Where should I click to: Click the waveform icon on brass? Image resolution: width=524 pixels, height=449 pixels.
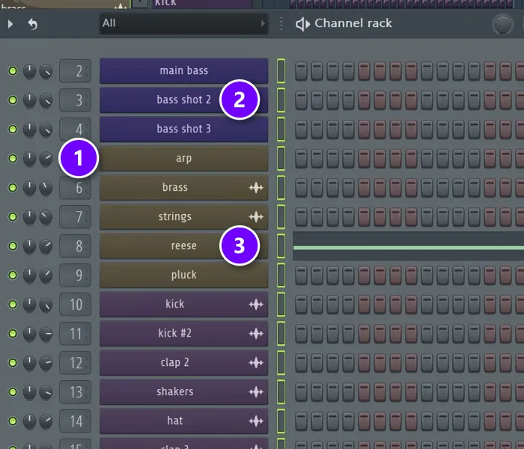(256, 187)
